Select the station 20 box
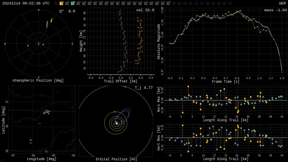 (x=168, y=3)
